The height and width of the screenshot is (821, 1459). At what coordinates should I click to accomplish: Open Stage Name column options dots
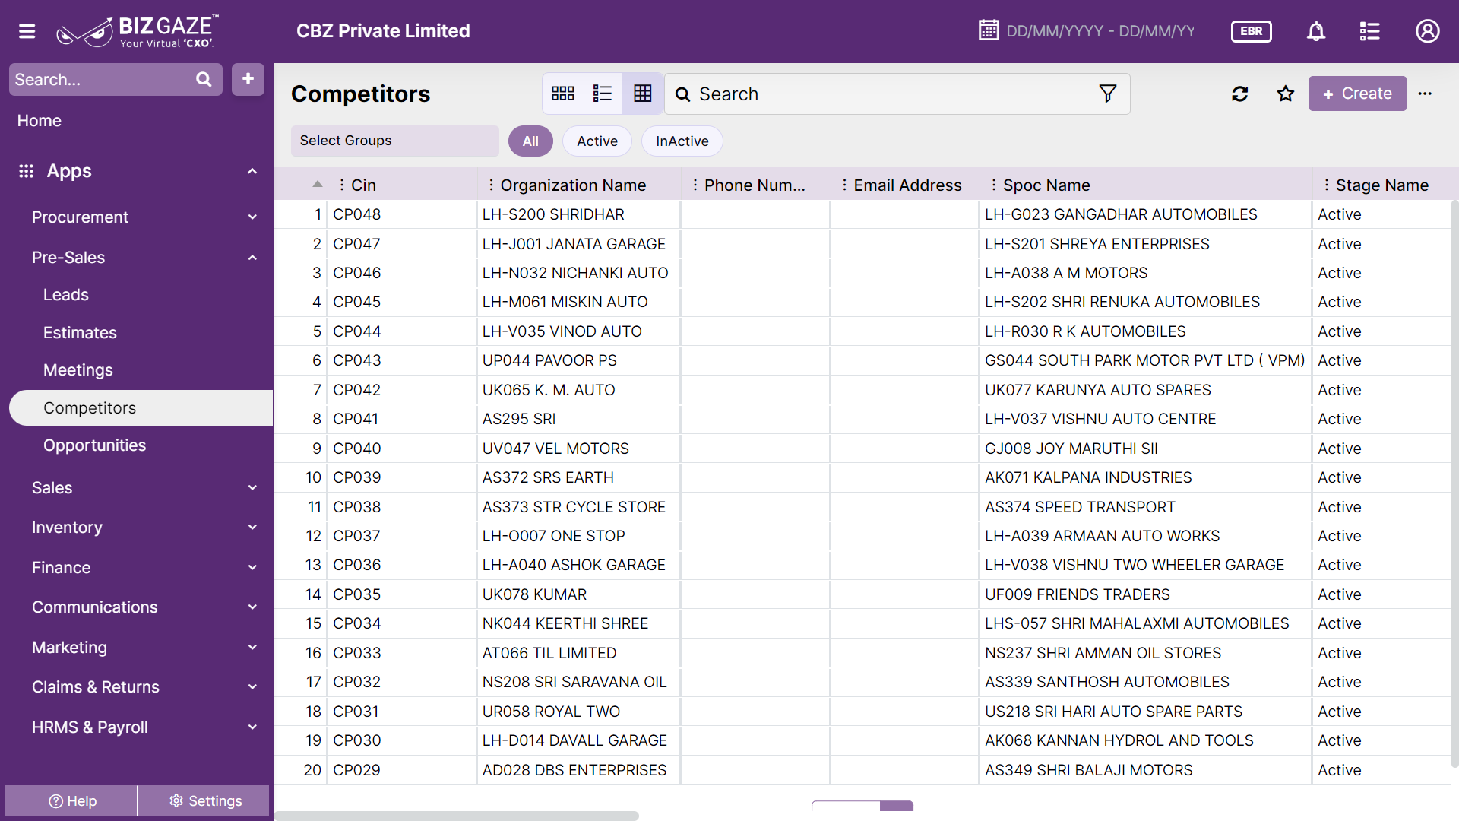coord(1326,185)
